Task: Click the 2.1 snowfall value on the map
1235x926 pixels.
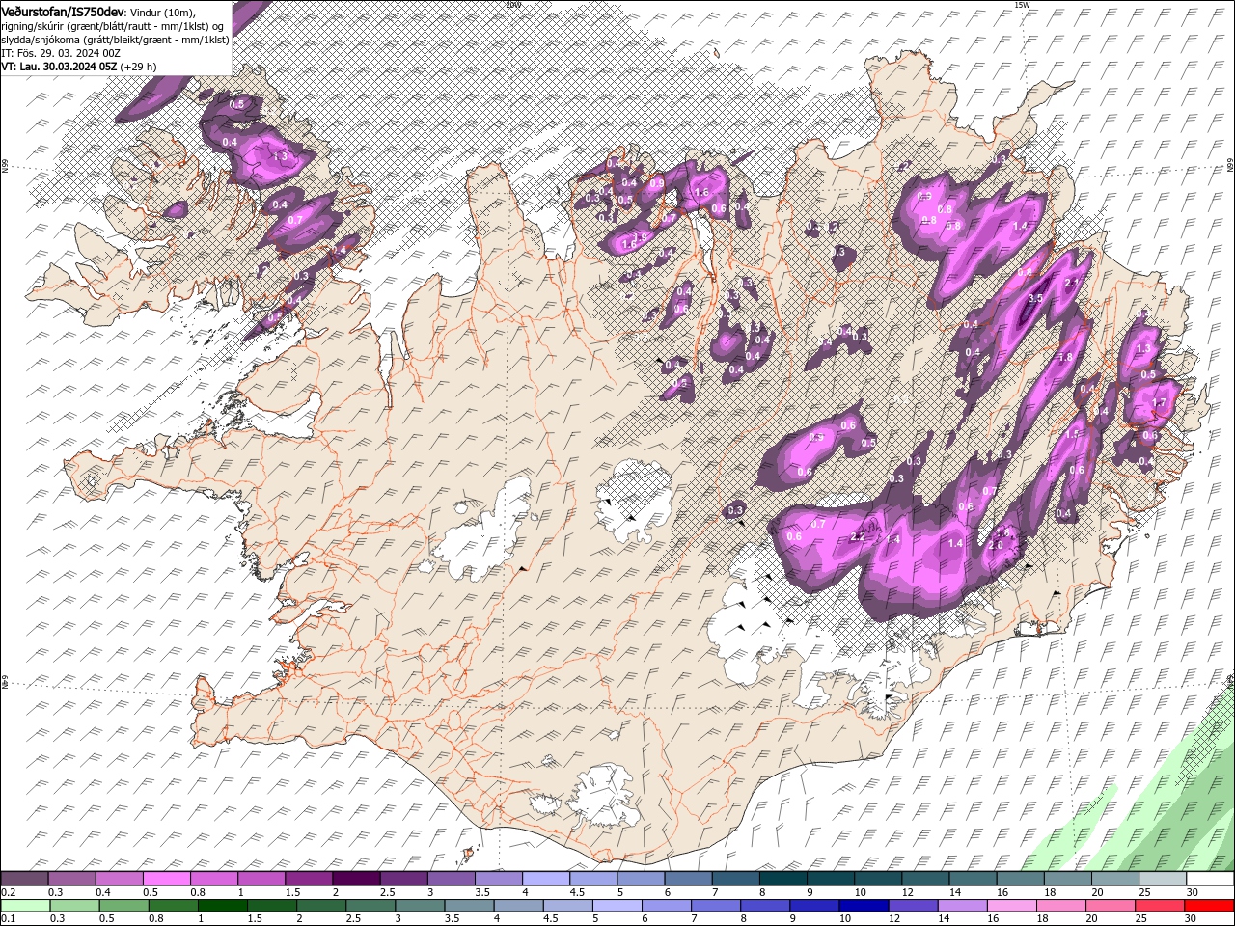Action: click(x=1071, y=283)
